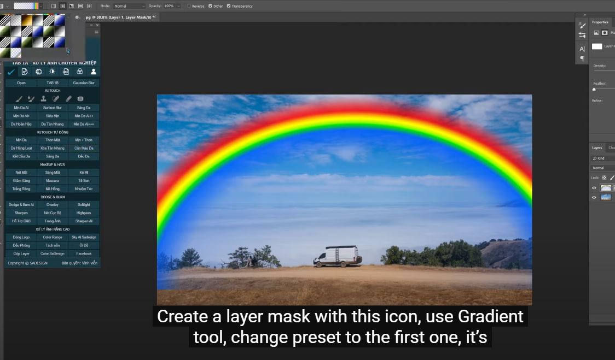This screenshot has width=615, height=360.
Task: Hide the rainbow layer with eye icon
Action: (x=594, y=187)
